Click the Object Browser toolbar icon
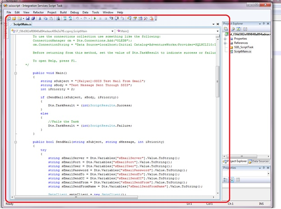The image size is (281, 209). click(140, 18)
